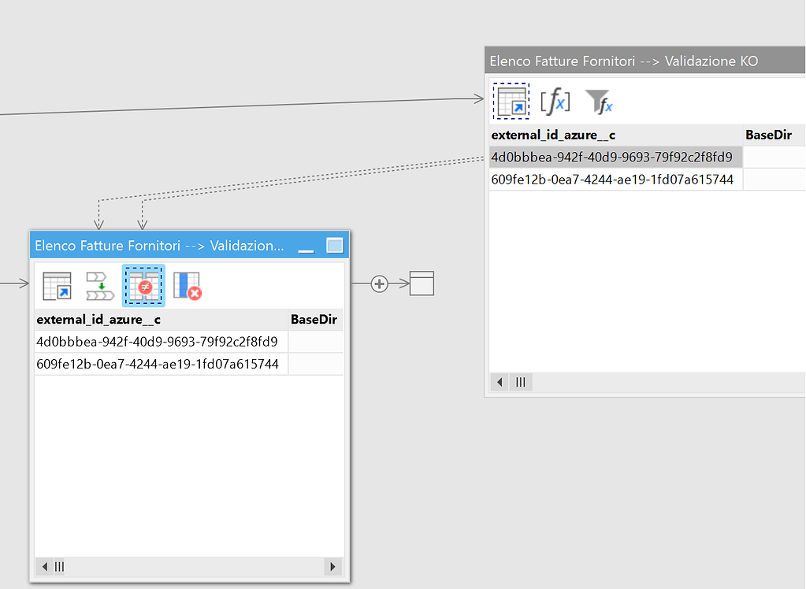Click the left scroll arrow of the bottom table
Screen dimensions: 806x589
pos(44,566)
